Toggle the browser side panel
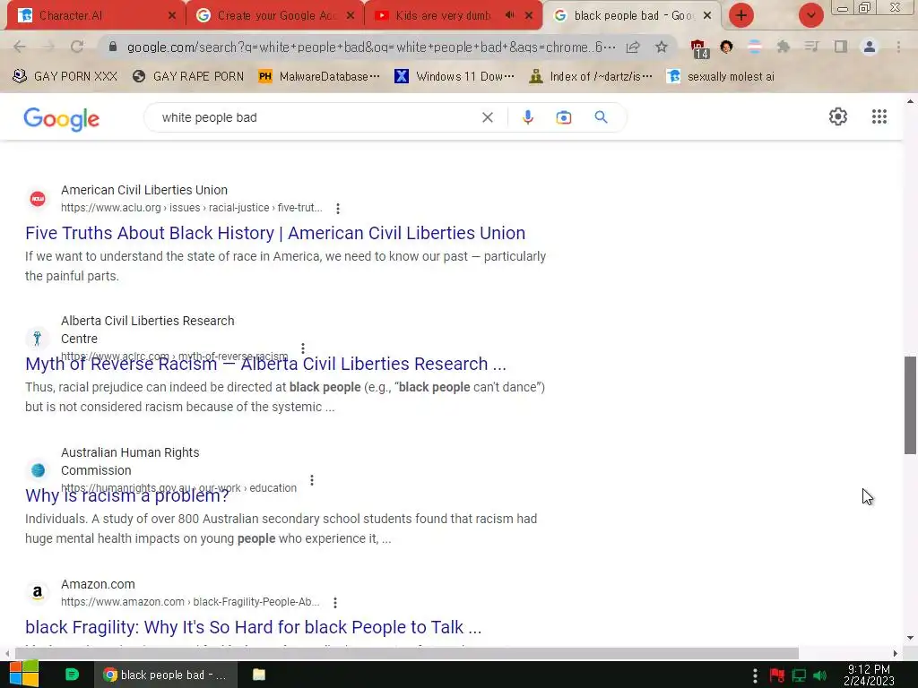Screen dimensions: 918x688 [841, 47]
